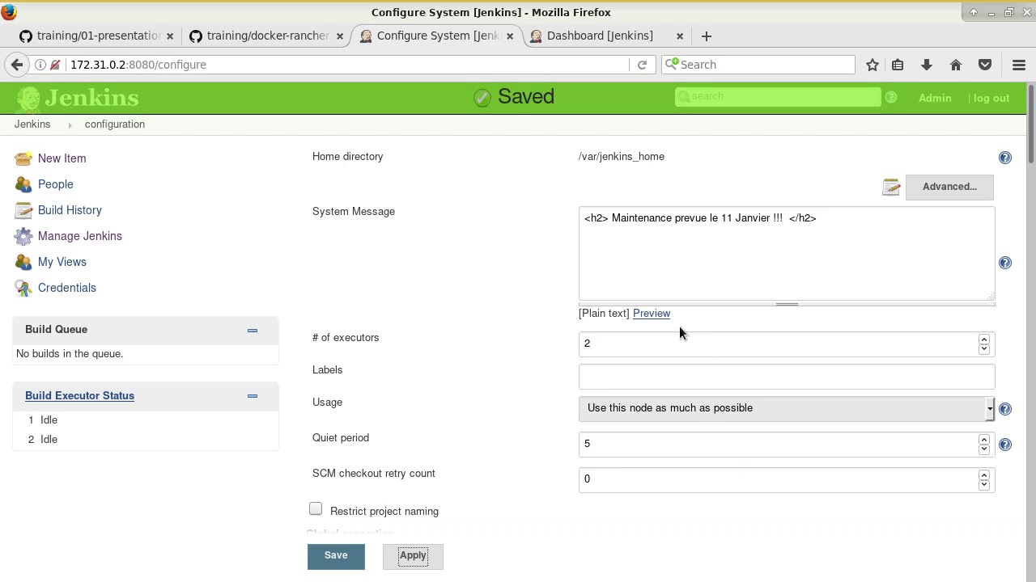Open the Credentials sidebar icon
1036x582 pixels.
pos(23,288)
